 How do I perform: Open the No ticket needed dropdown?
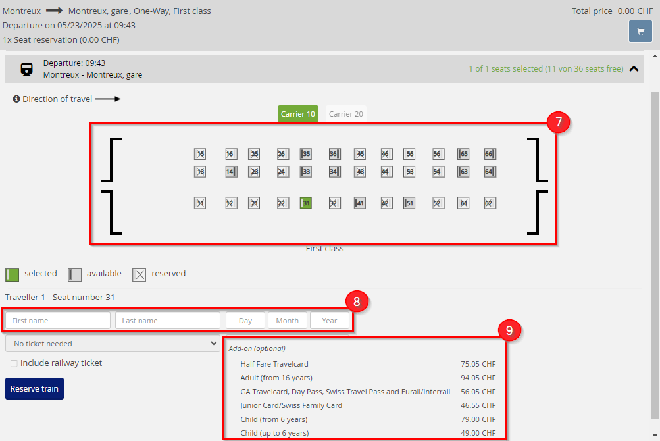pos(113,344)
